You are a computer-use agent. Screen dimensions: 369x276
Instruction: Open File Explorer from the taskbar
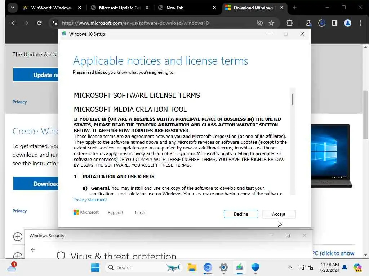click(x=192, y=267)
